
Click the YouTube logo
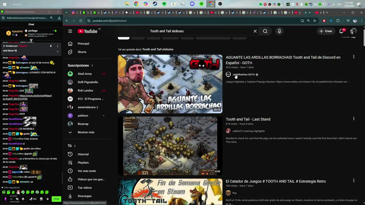tap(88, 31)
